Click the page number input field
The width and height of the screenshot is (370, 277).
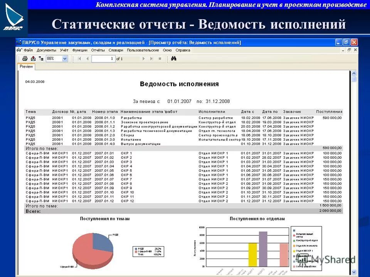point(103,58)
